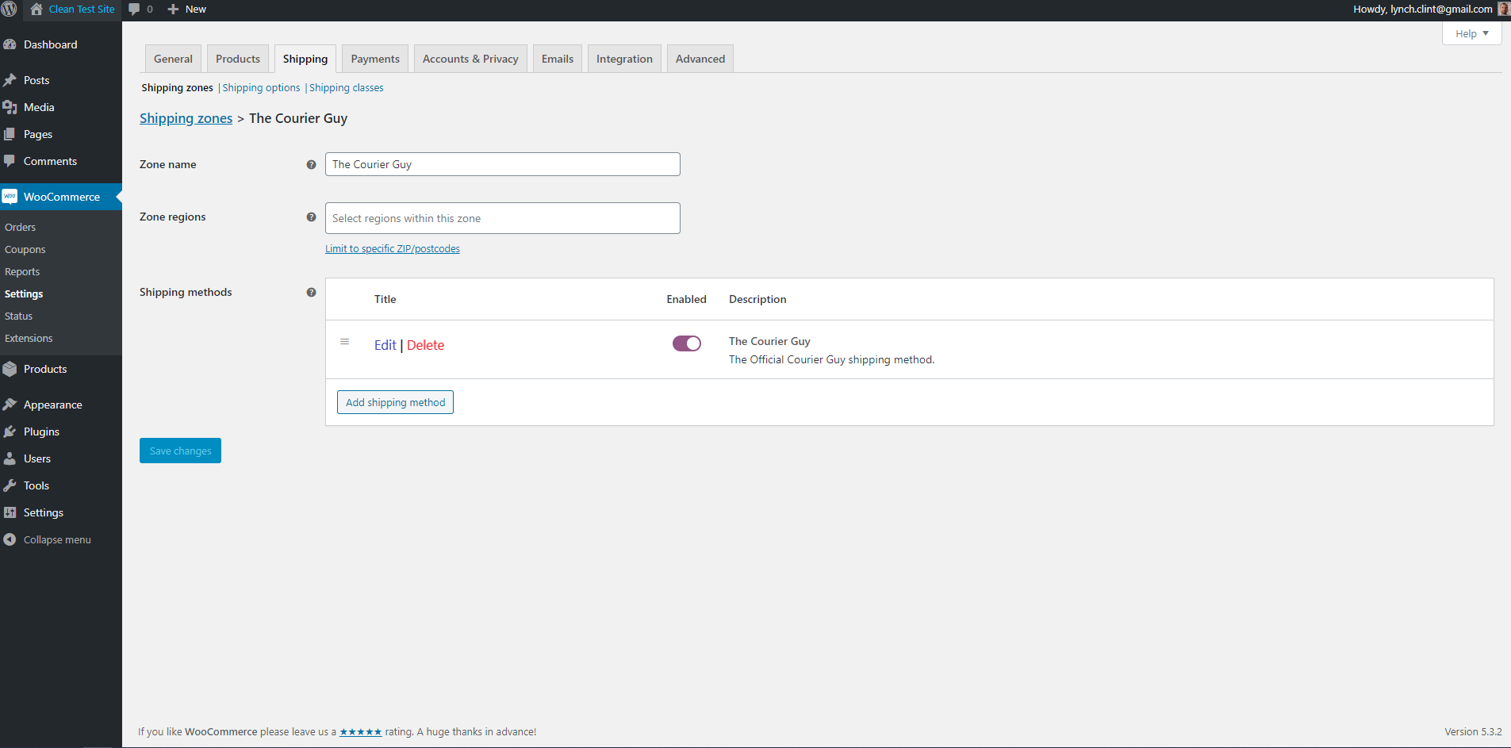Viewport: 1511px width, 748px height.
Task: Switch to the Products settings tab
Action: [x=238, y=59]
